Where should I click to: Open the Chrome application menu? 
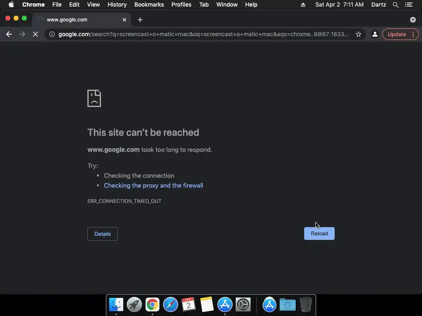pos(33,5)
